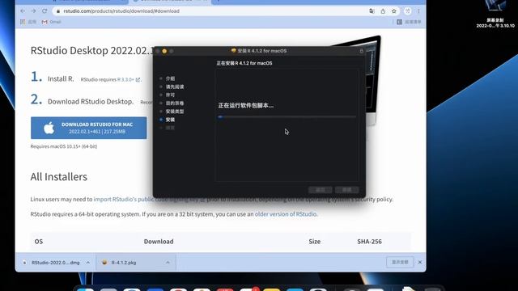This screenshot has height=291, width=518.
Task: Click '正在安装 R 4.1.2 for macOS' heading
Action: click(x=244, y=63)
